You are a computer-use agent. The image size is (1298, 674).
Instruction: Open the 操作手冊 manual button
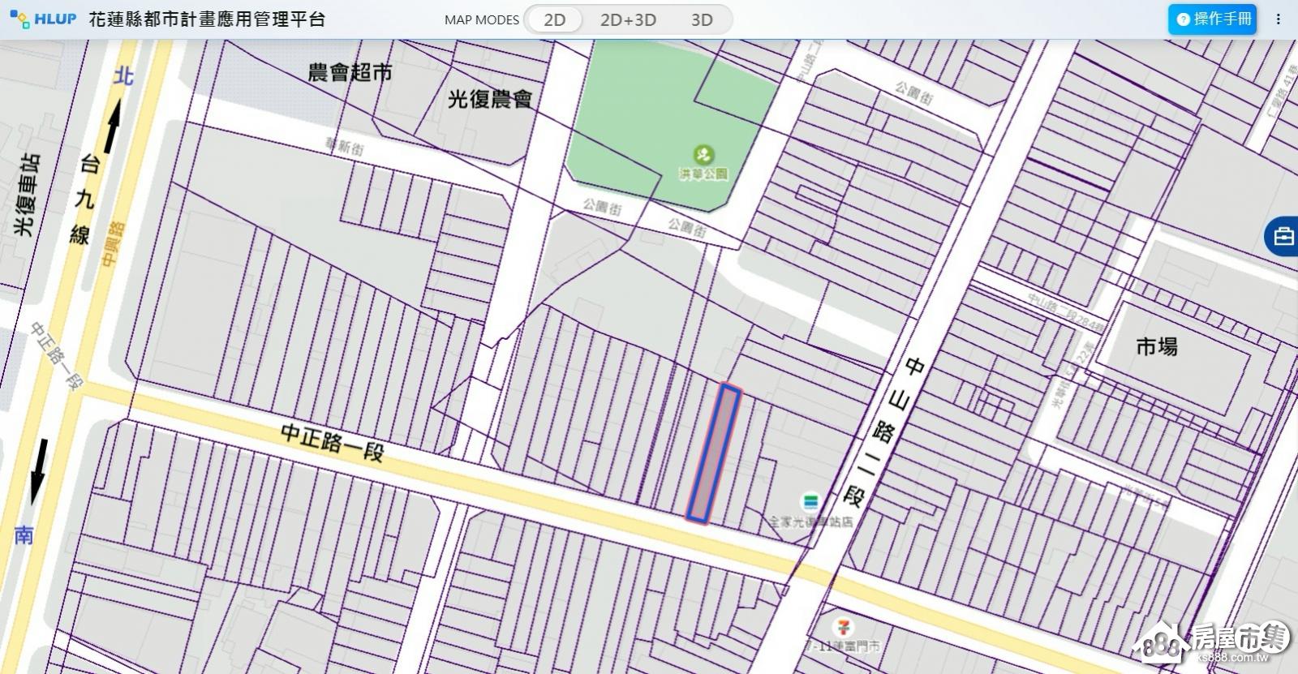click(x=1212, y=19)
